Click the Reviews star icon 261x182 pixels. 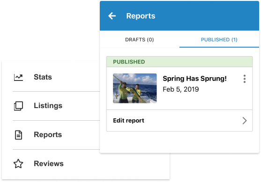click(x=18, y=164)
